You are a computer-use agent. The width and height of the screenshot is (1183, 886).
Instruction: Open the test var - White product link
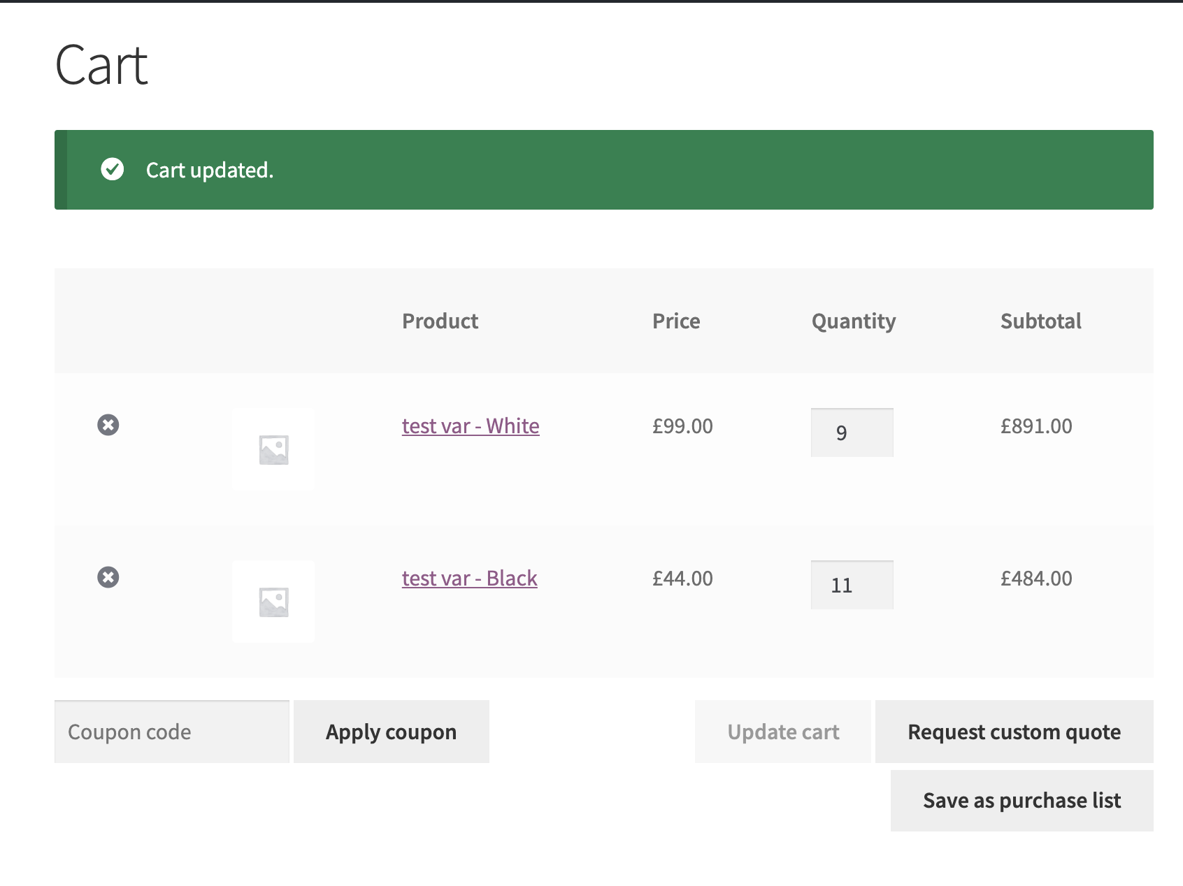coord(471,426)
